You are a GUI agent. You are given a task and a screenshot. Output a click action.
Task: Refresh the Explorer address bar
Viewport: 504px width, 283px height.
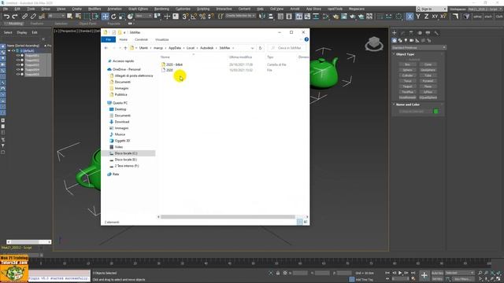tap(261, 48)
